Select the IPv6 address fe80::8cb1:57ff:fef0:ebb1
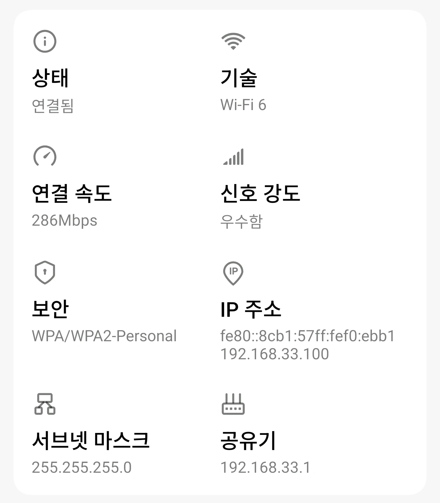 click(x=308, y=336)
